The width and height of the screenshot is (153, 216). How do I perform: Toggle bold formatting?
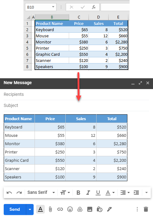(78, 193)
